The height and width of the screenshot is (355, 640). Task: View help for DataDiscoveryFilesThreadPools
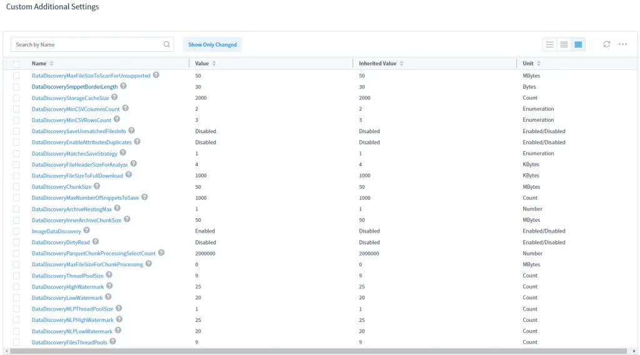pyautogui.click(x=112, y=341)
